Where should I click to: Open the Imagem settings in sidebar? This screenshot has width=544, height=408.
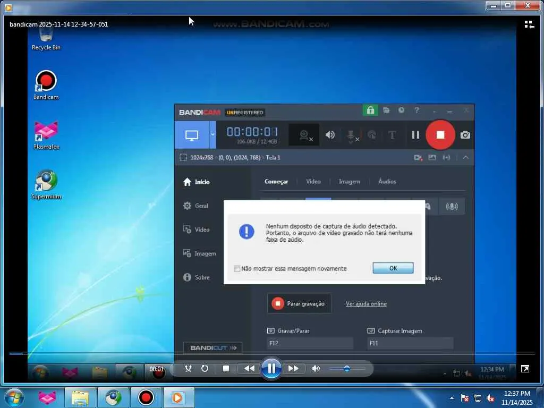200,253
